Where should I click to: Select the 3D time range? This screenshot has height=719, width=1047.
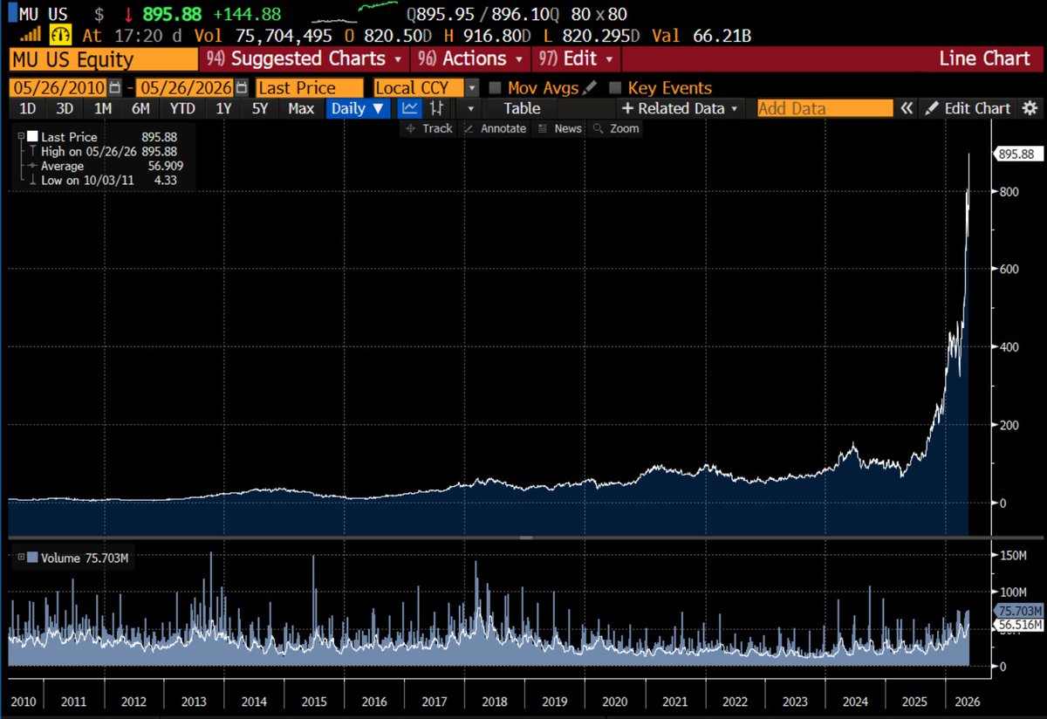(65, 108)
